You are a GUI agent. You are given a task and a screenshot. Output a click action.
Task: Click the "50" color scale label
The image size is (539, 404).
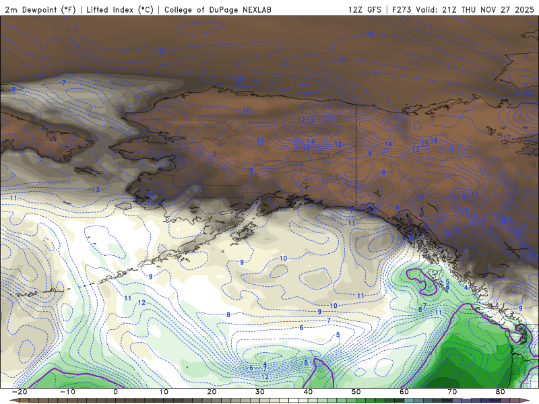click(356, 392)
